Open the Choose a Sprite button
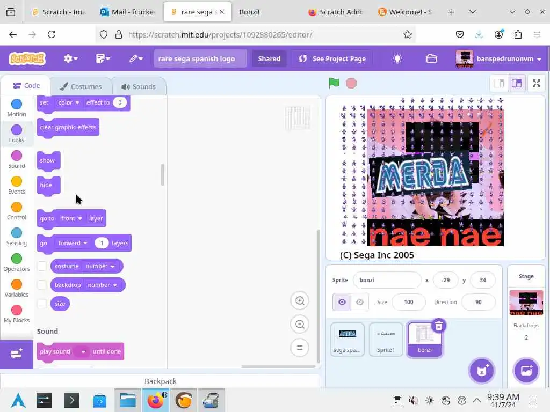The height and width of the screenshot is (412, 550). click(481, 370)
